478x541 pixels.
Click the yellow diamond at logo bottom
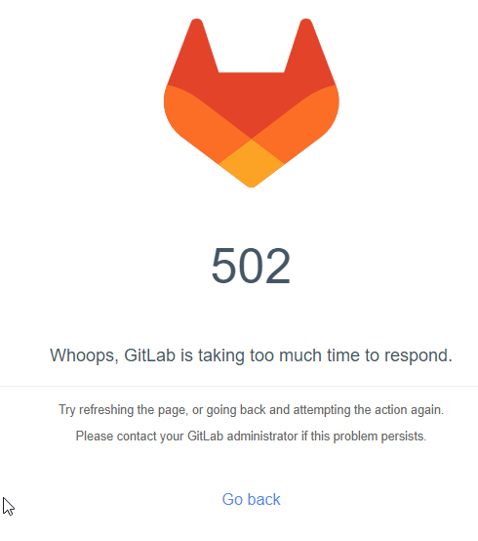[x=252, y=164]
